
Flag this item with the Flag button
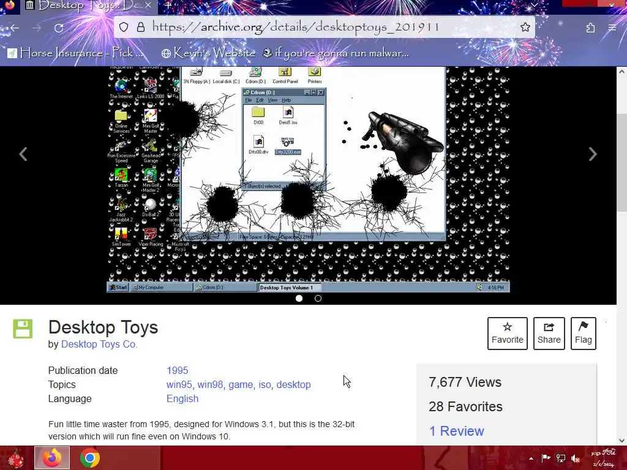click(584, 334)
